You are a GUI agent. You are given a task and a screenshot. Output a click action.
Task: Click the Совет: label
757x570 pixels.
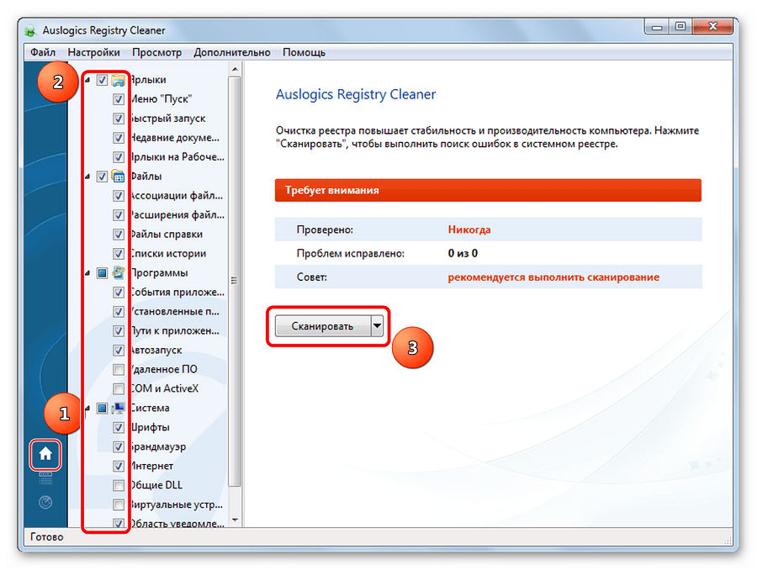(312, 277)
